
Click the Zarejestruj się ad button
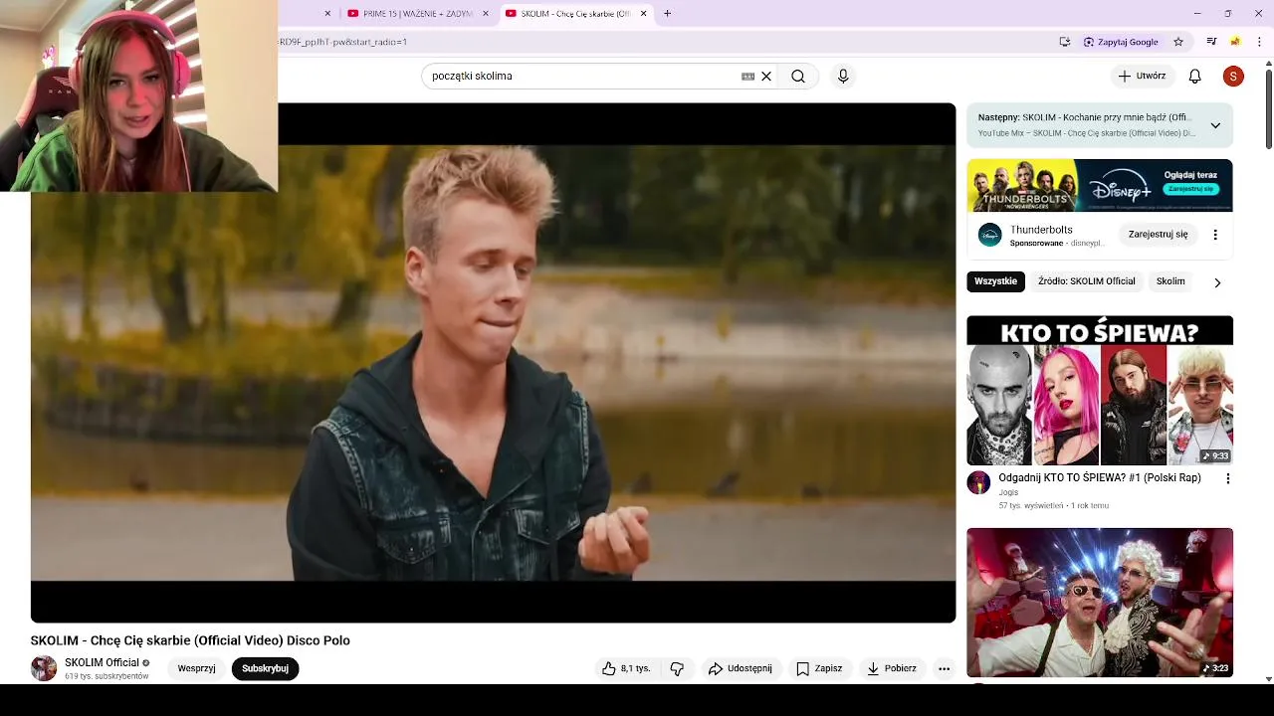tap(1158, 235)
